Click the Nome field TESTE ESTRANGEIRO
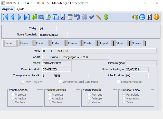Viewport: 163px width, 119px height. tap(99, 51)
